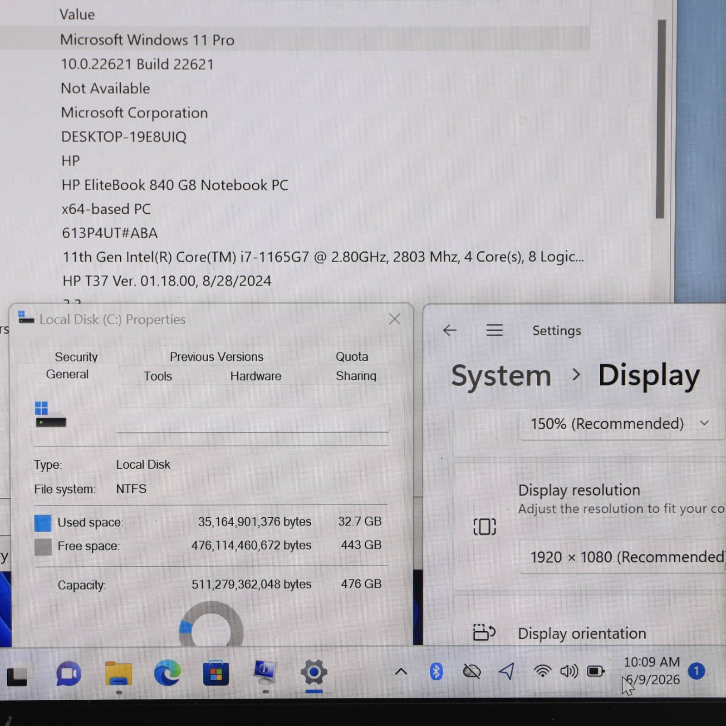Click the Display orientation icon
The width and height of the screenshot is (726, 726).
[x=484, y=632]
